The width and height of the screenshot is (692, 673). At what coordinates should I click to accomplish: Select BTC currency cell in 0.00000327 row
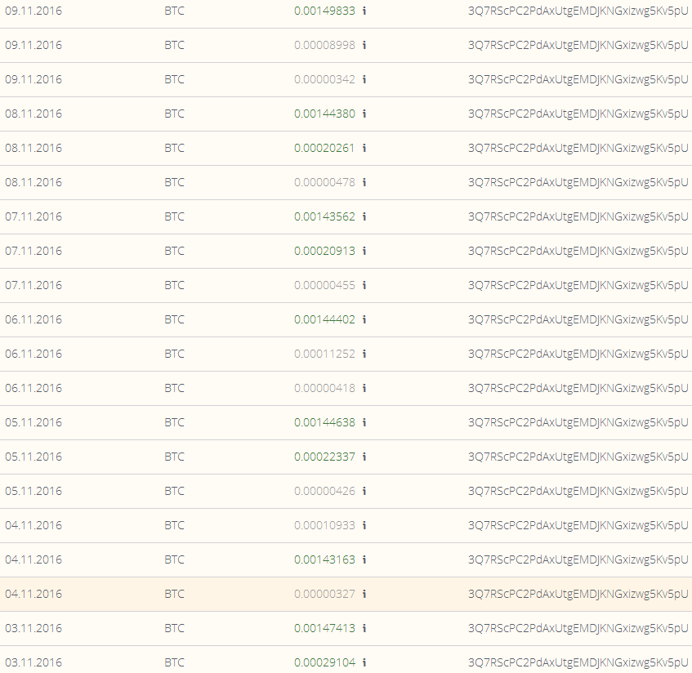tap(174, 594)
